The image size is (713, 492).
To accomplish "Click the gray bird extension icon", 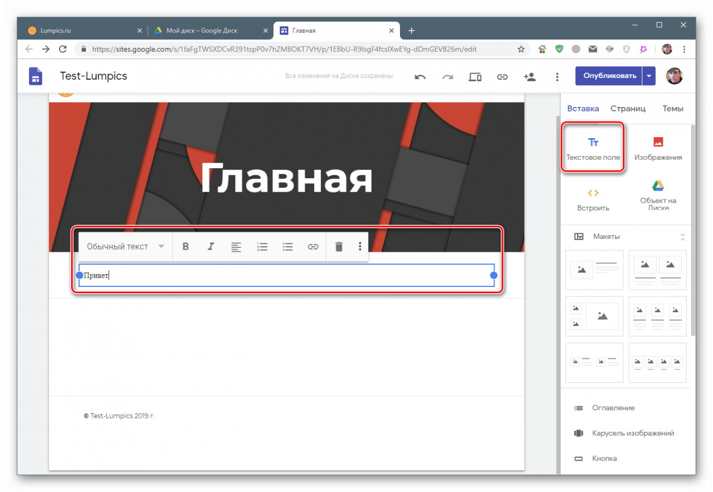I will [x=610, y=49].
